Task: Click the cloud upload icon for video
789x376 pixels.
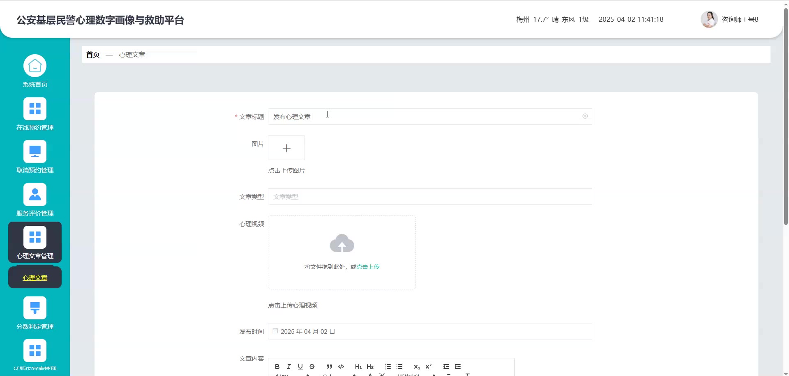Action: (342, 243)
